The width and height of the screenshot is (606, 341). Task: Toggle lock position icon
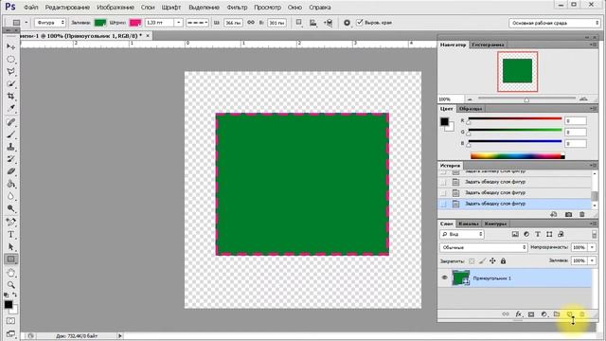(x=492, y=261)
